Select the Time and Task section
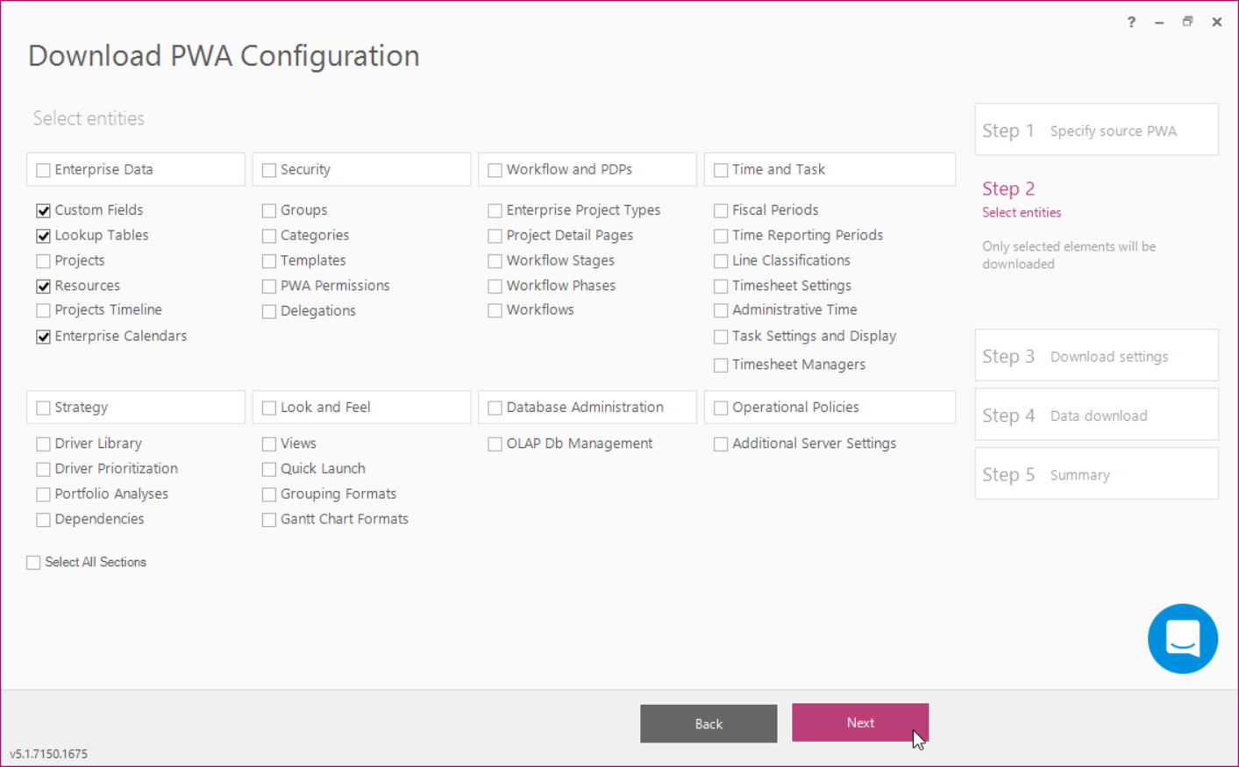The width and height of the screenshot is (1239, 767). 721,170
